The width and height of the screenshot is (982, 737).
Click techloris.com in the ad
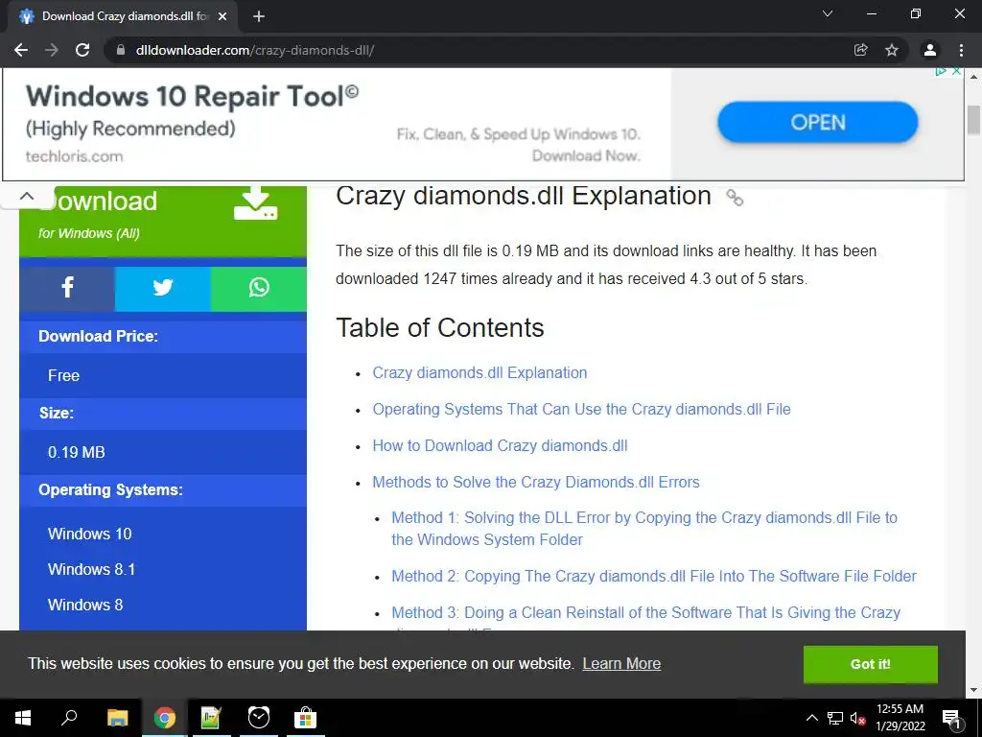[x=75, y=156]
